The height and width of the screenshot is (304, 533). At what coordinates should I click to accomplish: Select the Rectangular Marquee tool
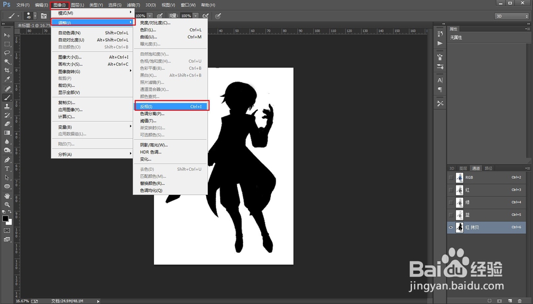7,44
